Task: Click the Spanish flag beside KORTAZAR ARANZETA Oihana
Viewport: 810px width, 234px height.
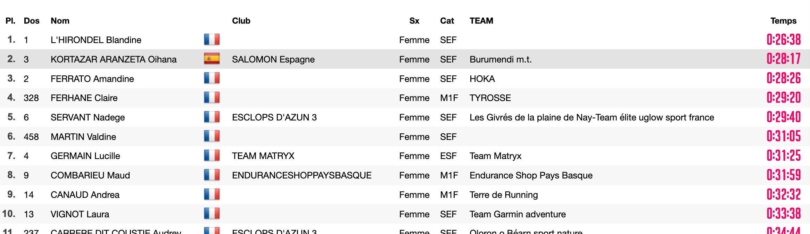Action: click(212, 59)
